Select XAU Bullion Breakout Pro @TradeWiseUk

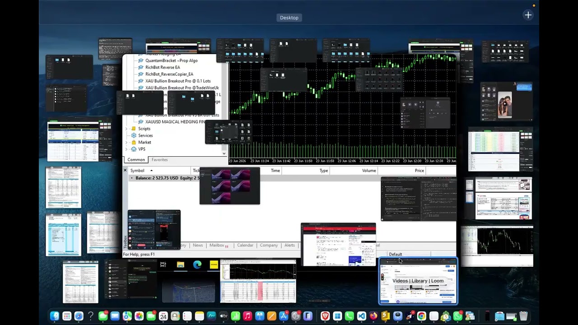tap(182, 88)
